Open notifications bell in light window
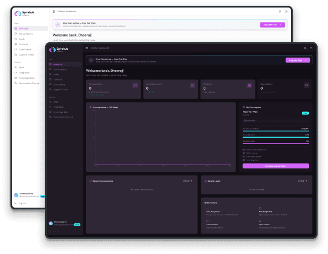Image resolution: width=328 pixels, height=254 pixels. click(280, 12)
